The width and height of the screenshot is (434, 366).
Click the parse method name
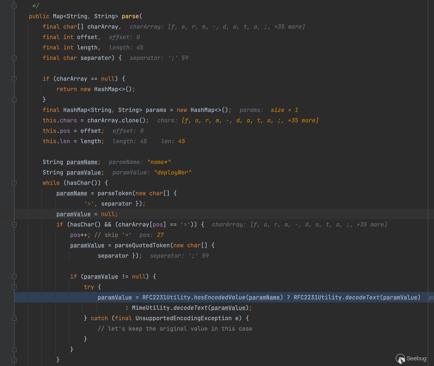(x=130, y=16)
